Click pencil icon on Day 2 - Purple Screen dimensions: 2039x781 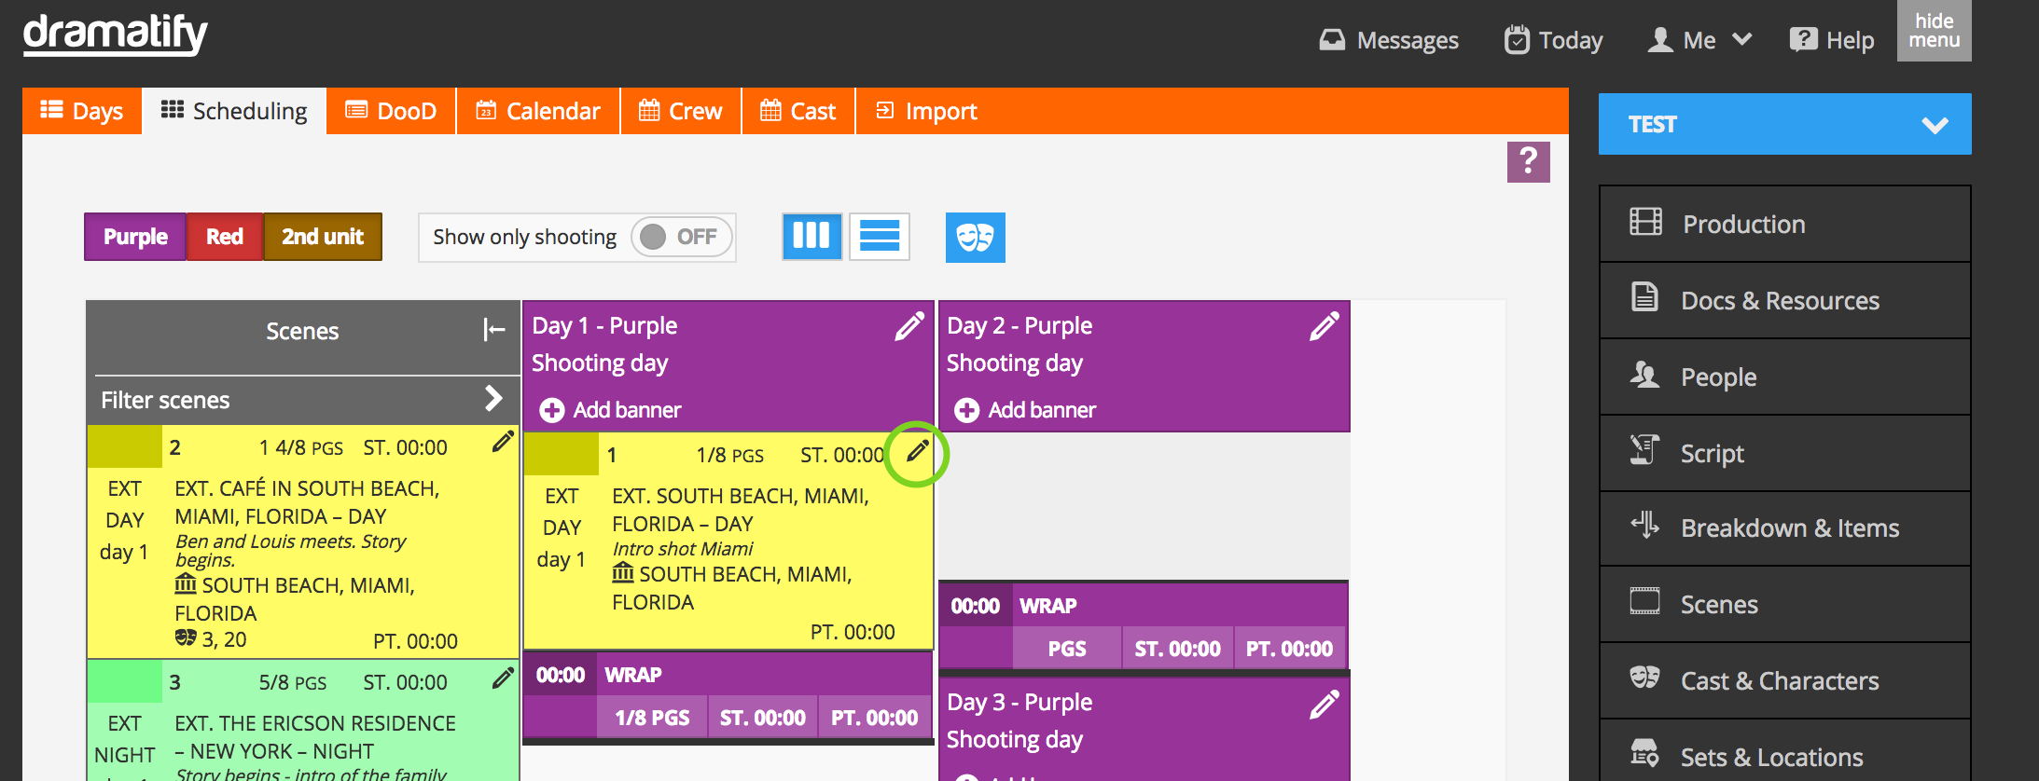(x=1324, y=327)
